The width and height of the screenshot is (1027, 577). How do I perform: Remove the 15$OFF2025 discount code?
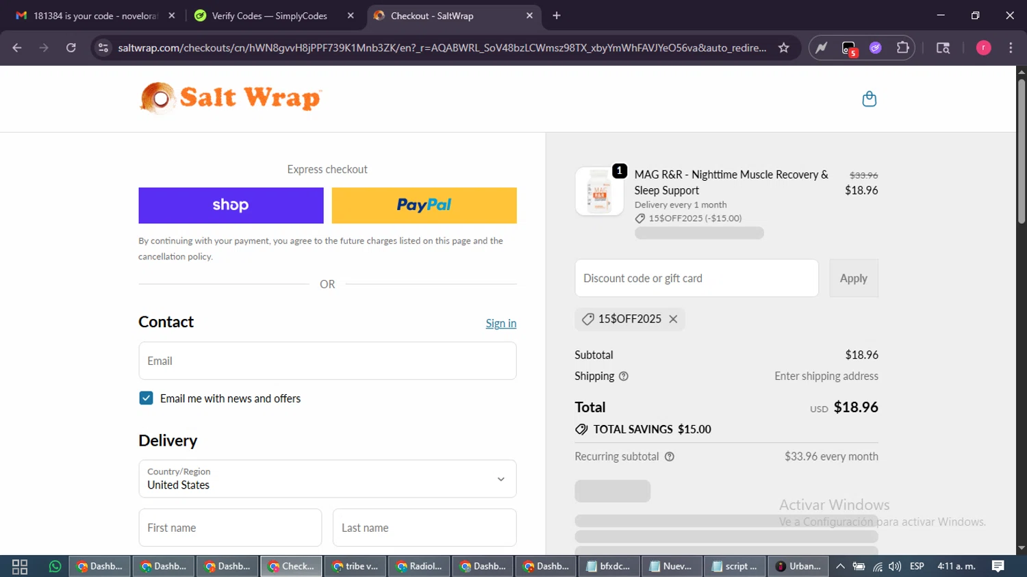[673, 319]
